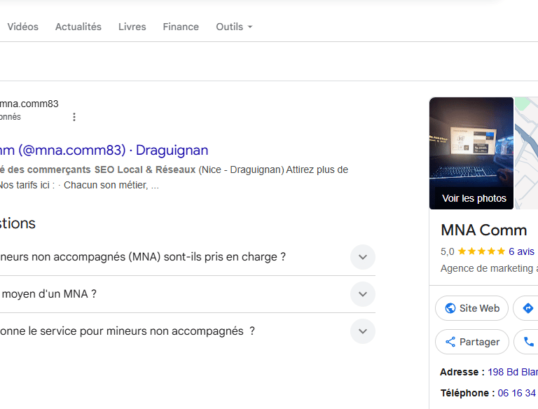This screenshot has width=538, height=409.
Task: Open the Vidéos search tab
Action: point(22,27)
